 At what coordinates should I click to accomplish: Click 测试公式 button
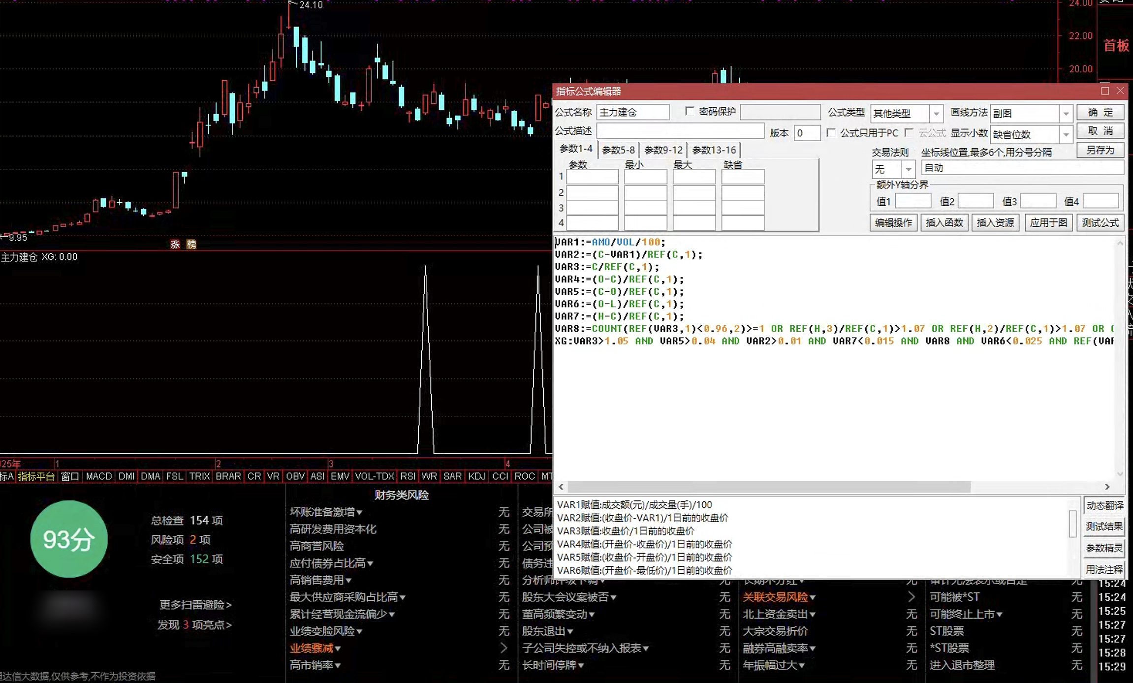1101,223
